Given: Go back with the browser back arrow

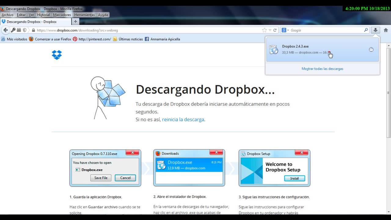Looking at the screenshot, I should (x=5, y=30).
